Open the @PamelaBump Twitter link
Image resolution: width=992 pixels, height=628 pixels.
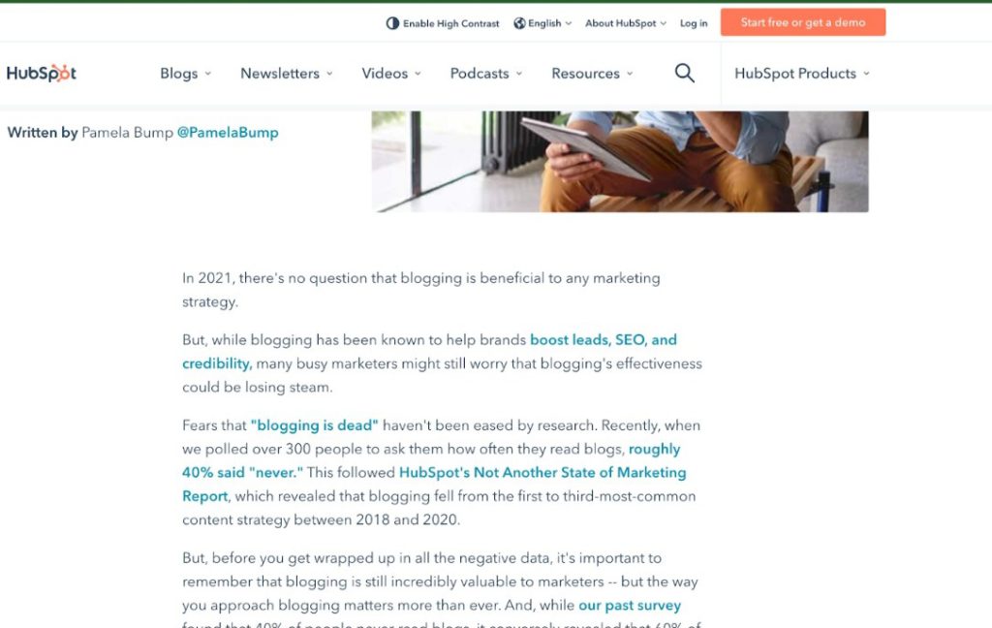228,133
